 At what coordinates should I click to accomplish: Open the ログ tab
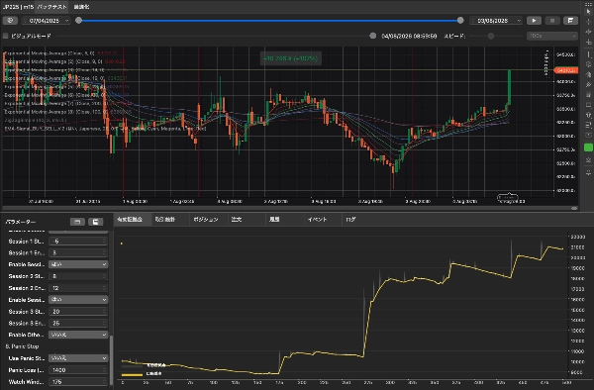coord(350,219)
